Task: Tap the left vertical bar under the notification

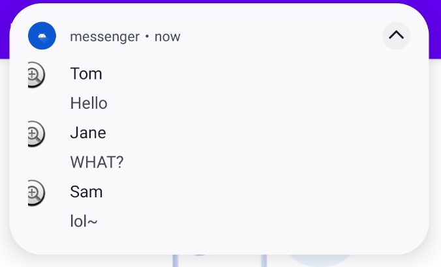Action: click(175, 260)
